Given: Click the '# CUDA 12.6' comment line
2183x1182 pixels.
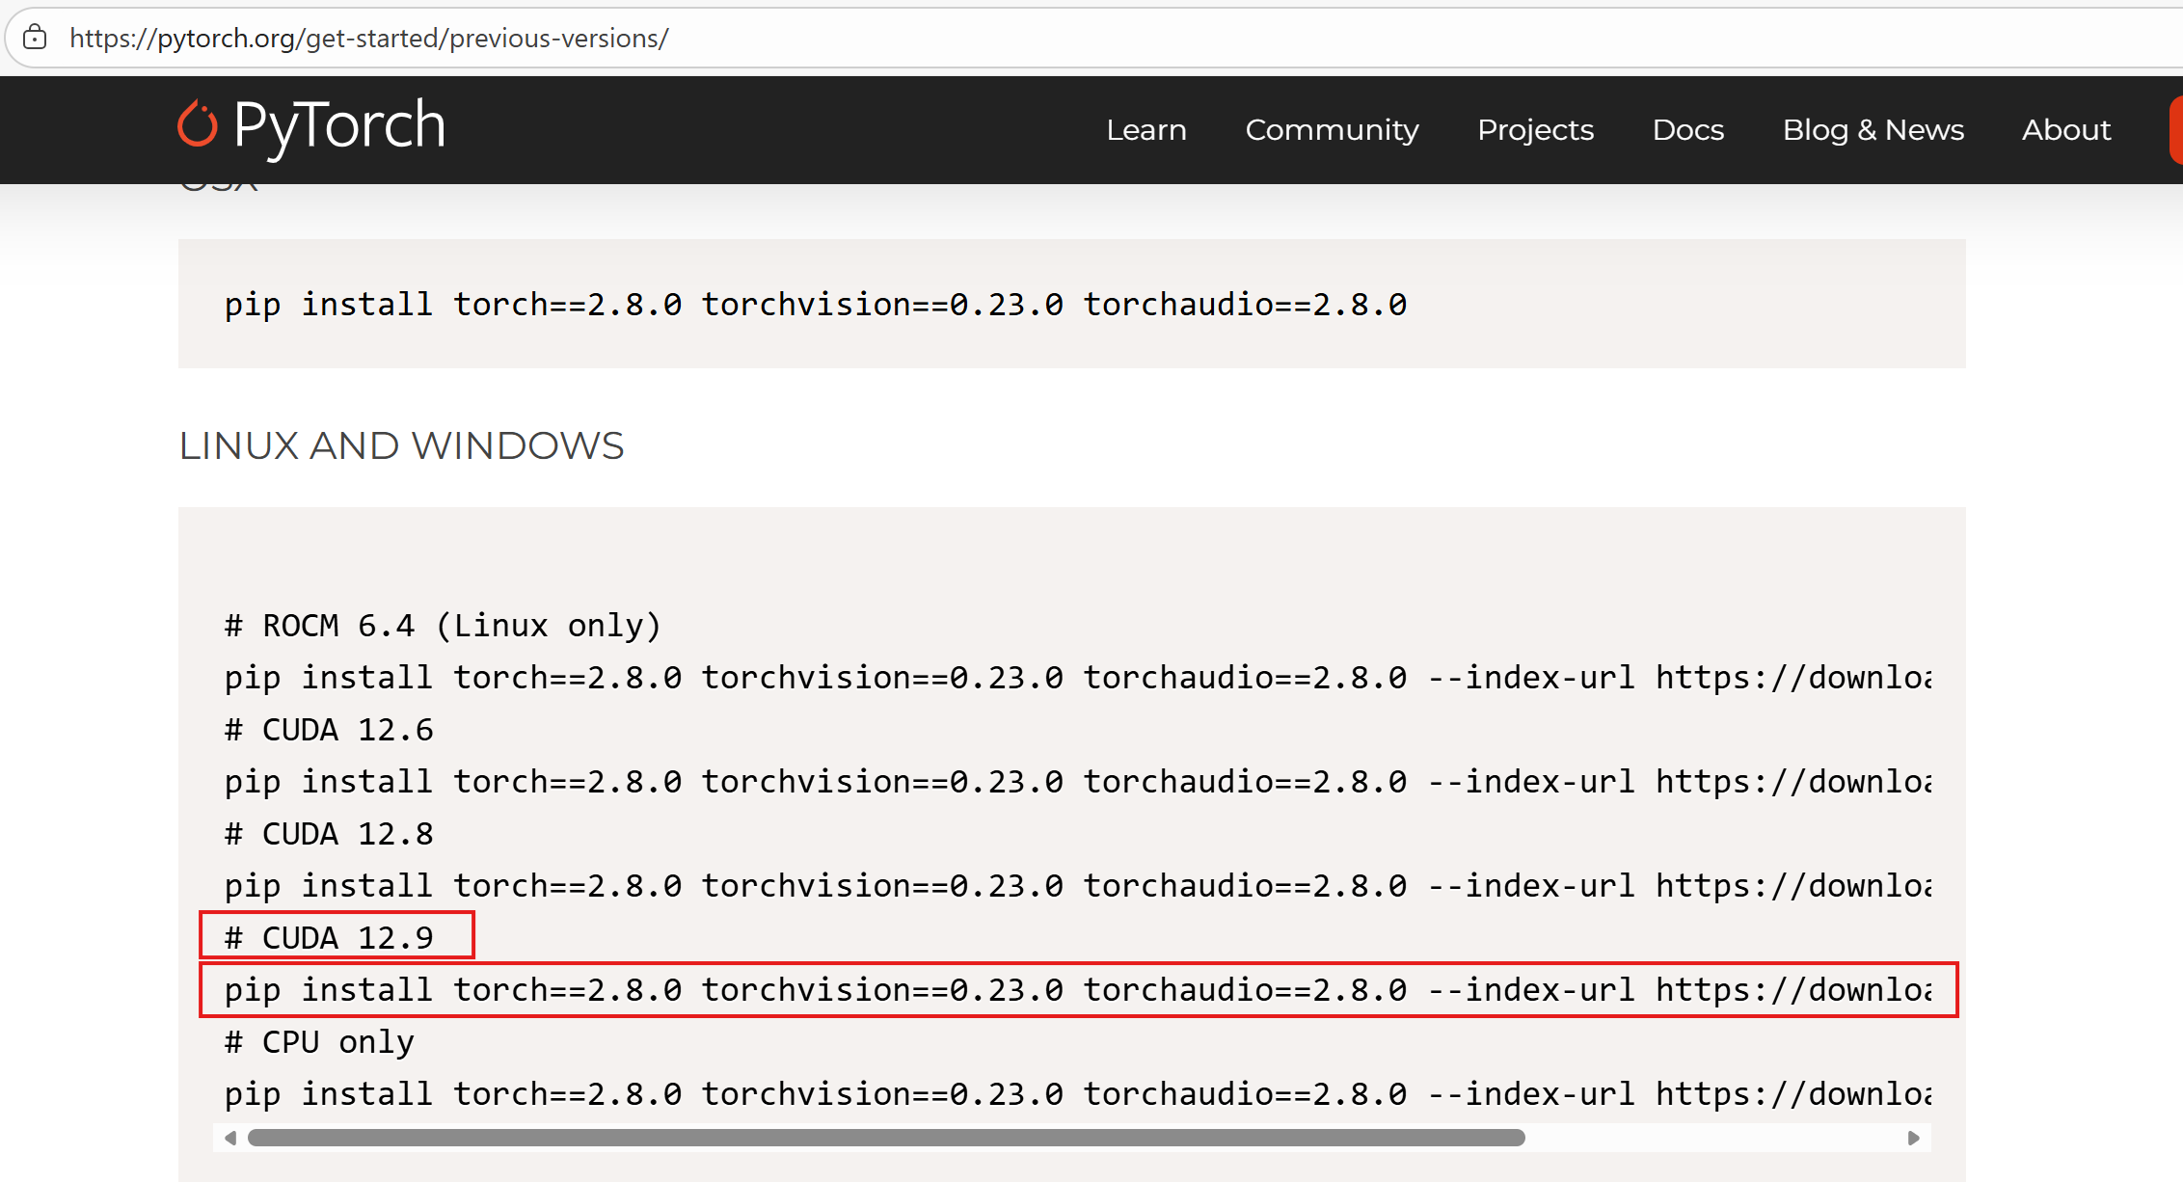Looking at the screenshot, I should click(329, 730).
